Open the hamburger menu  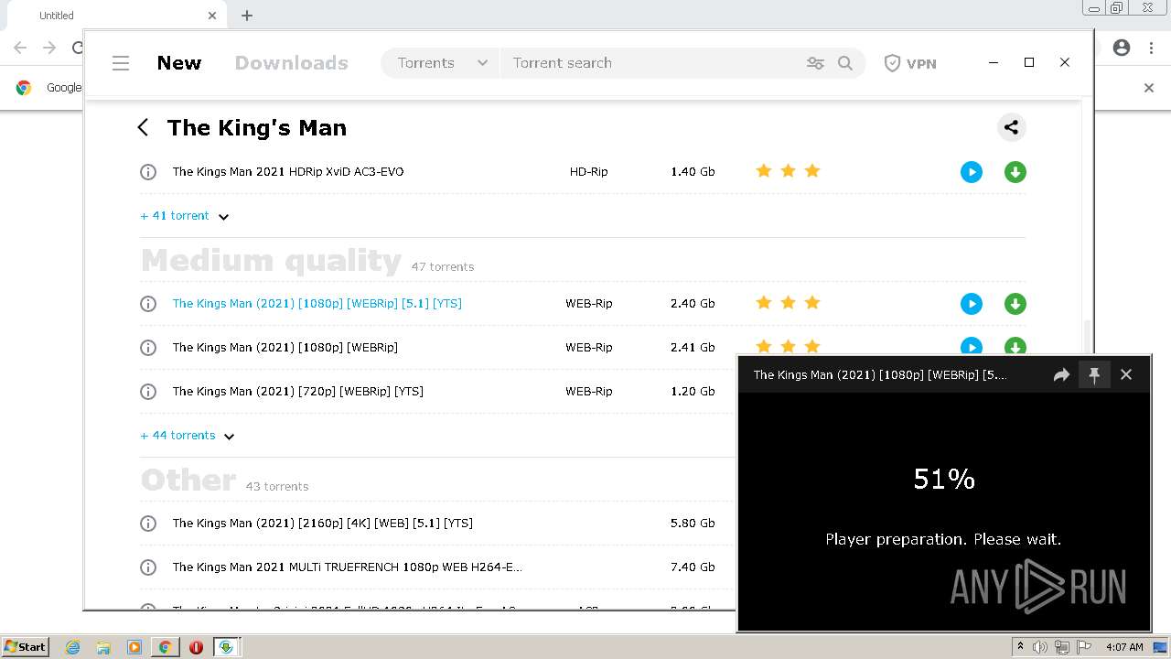[x=121, y=63]
